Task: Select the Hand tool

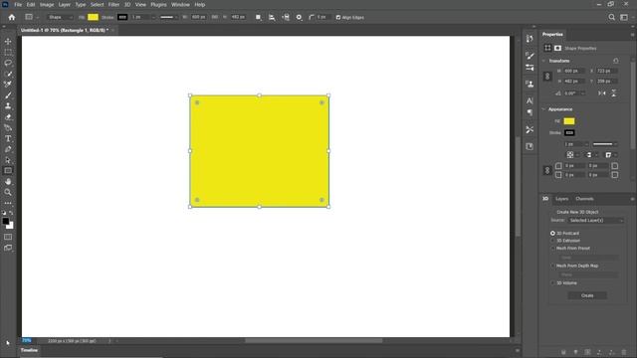Action: pos(8,181)
